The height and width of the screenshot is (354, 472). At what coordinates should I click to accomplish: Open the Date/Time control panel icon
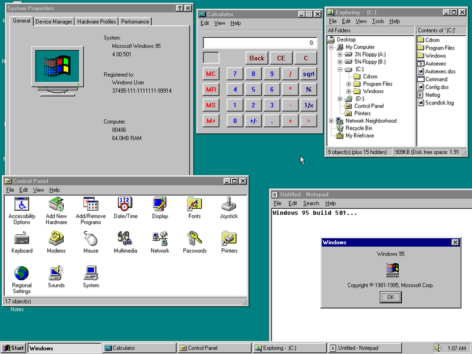point(125,205)
